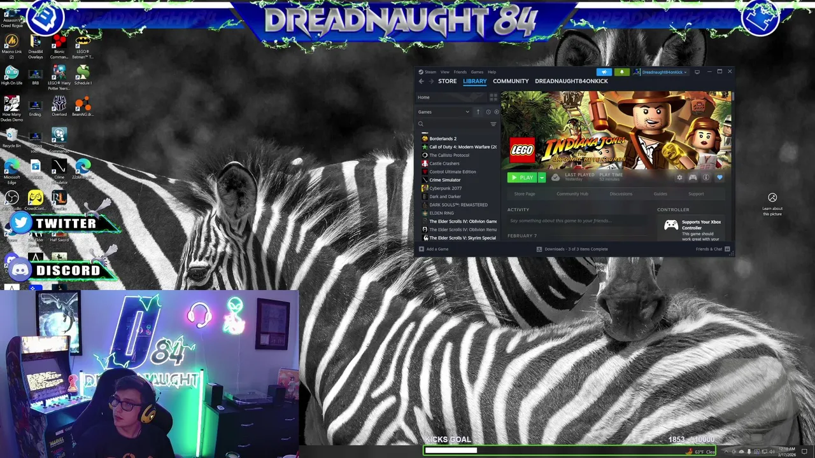This screenshot has height=458, width=815.
Task: Open the Discussions link
Action: click(621, 194)
